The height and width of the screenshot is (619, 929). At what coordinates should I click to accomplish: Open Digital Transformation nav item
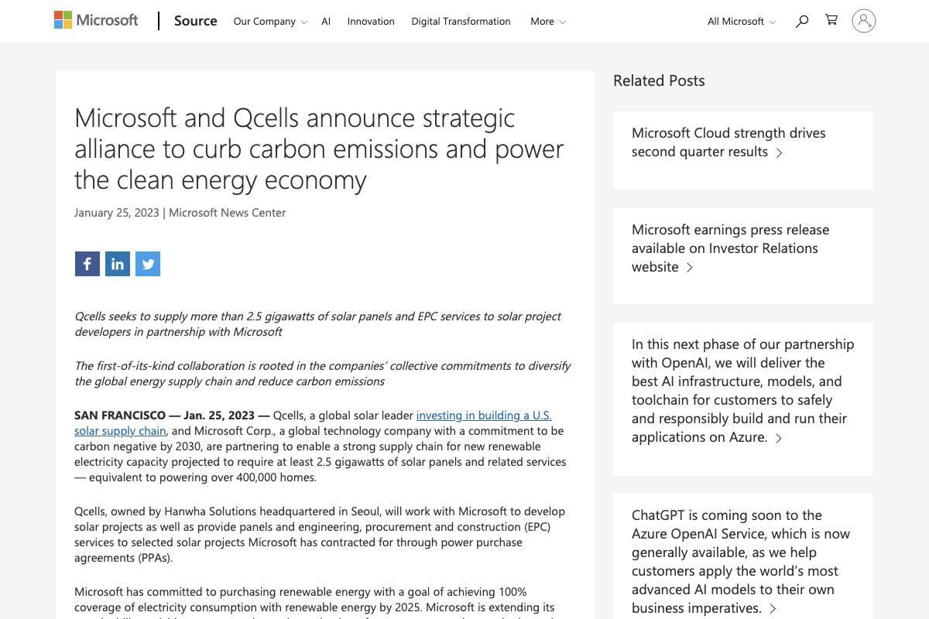tap(461, 21)
